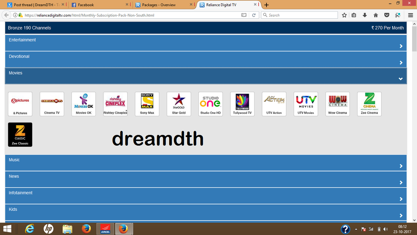Click the Zee Classic channel tile
The image size is (417, 235).
click(x=20, y=134)
